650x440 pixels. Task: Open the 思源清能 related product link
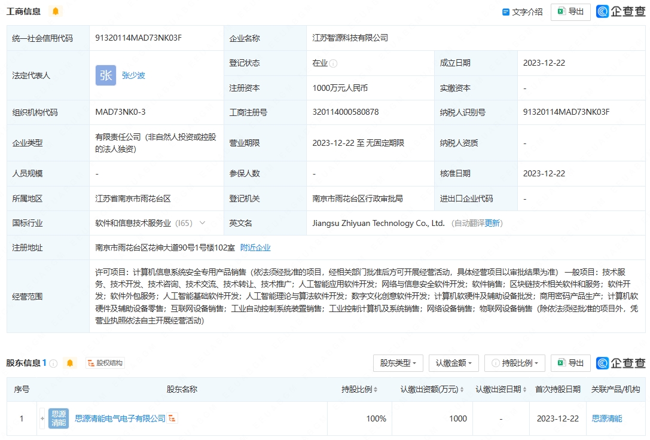[x=607, y=419]
